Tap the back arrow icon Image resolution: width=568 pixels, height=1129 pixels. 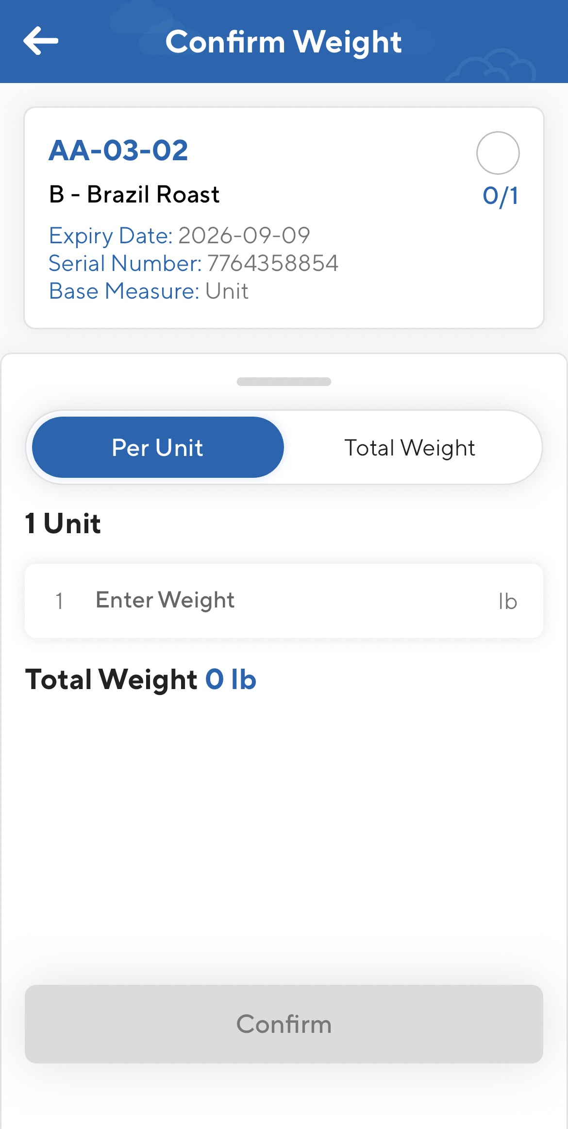(x=41, y=41)
